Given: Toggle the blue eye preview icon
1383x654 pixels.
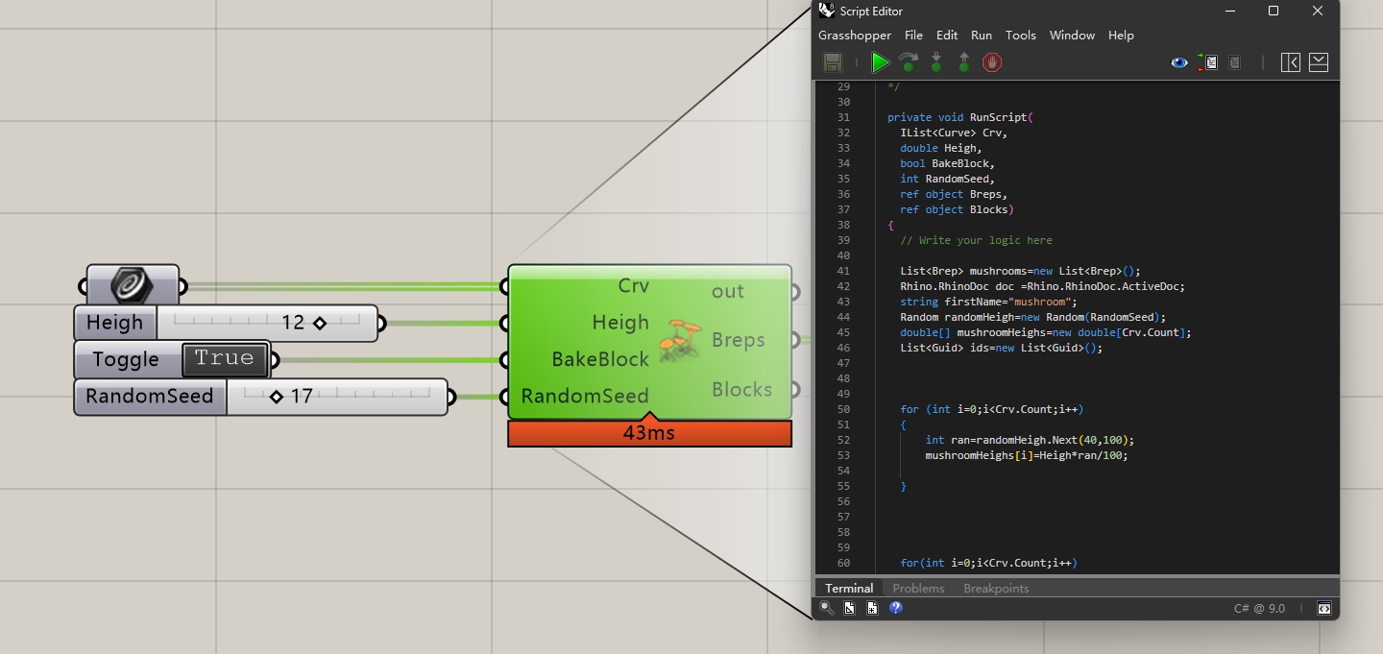Looking at the screenshot, I should [x=1179, y=62].
